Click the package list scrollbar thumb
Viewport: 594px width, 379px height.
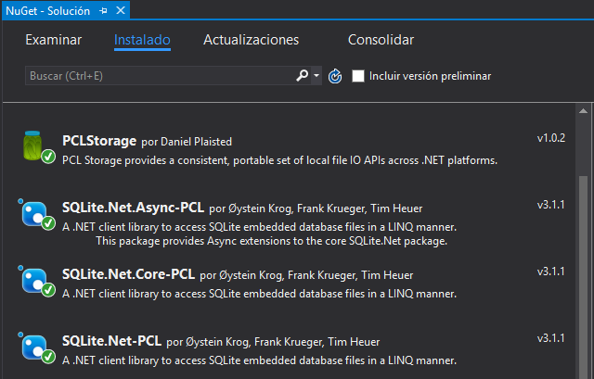click(583, 277)
